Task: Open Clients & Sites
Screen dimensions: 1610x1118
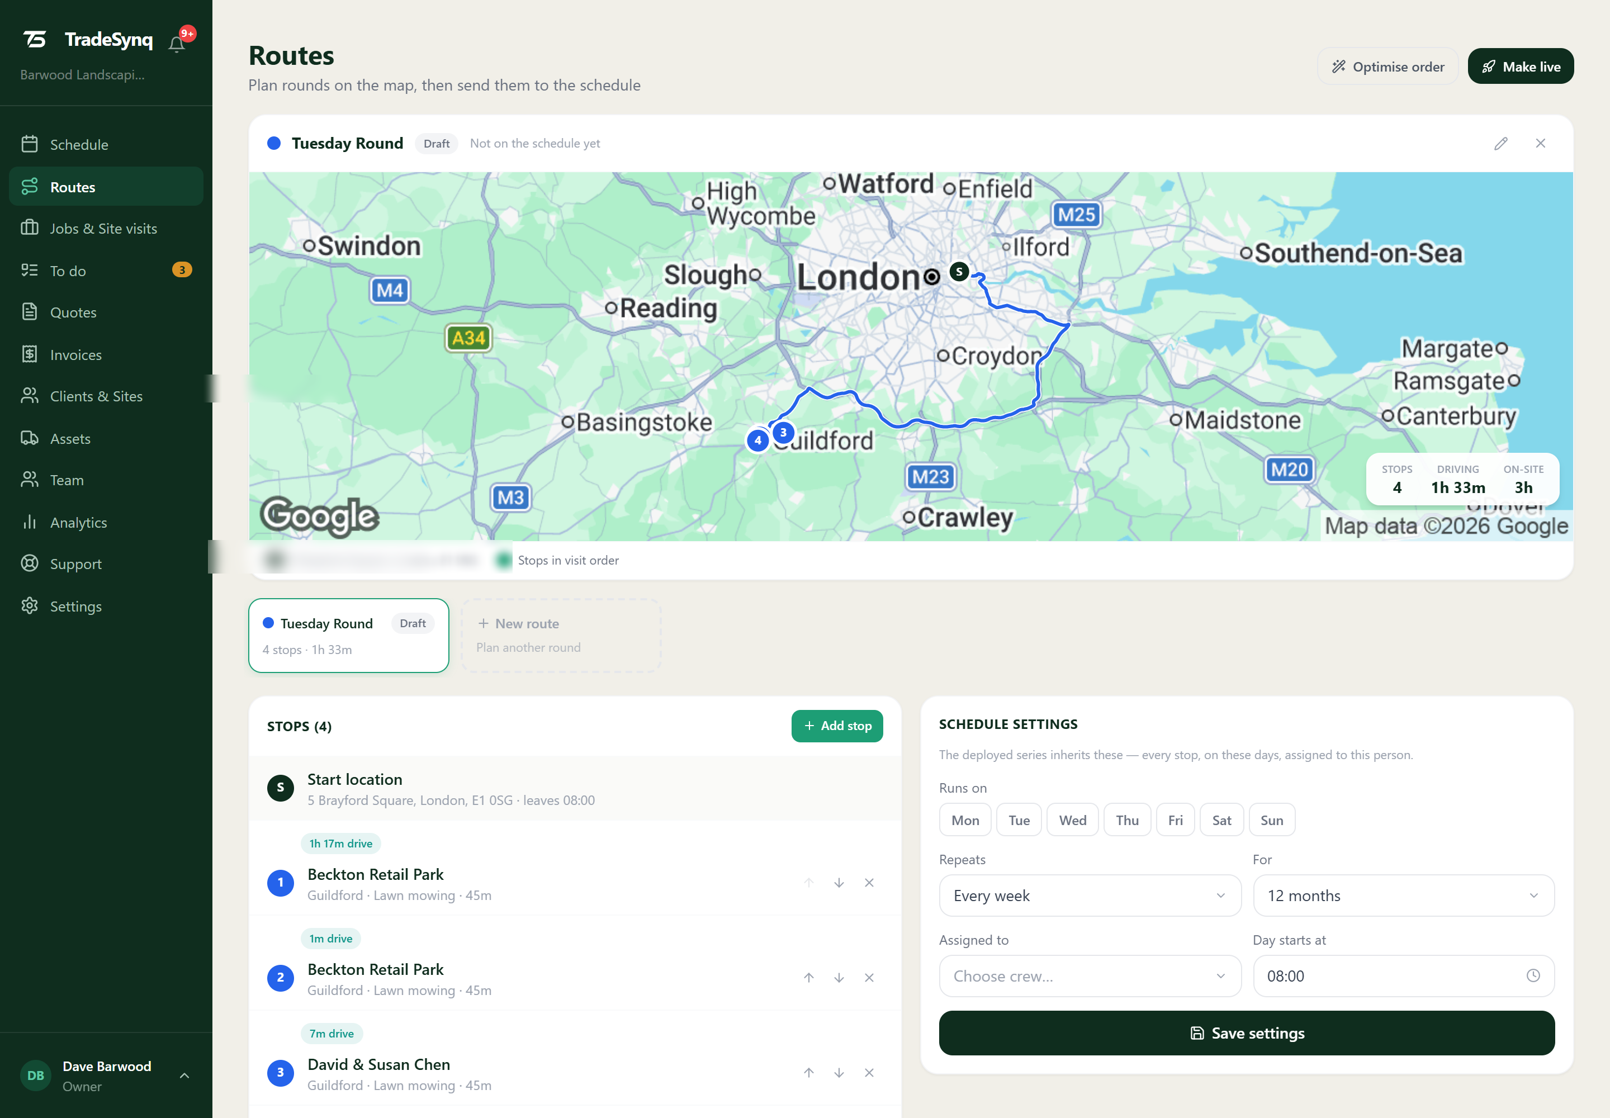Action: 106,396
